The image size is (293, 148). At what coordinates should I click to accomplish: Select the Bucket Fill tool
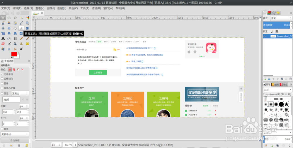pyautogui.click(x=9, y=39)
